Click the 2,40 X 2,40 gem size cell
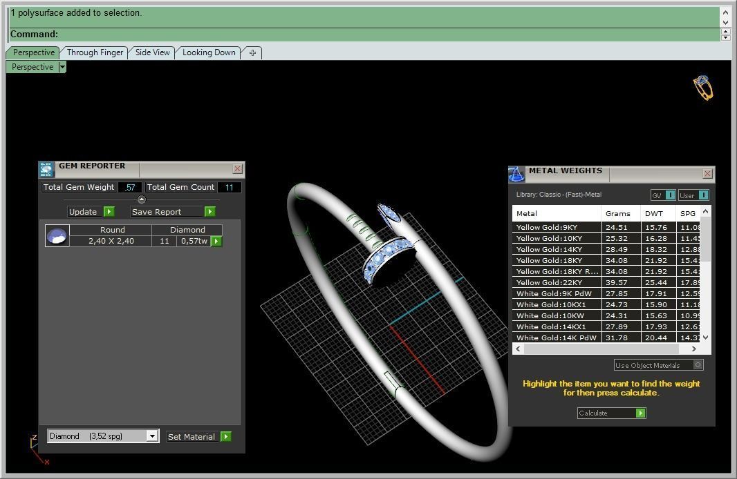The height and width of the screenshot is (479, 737). (111, 241)
